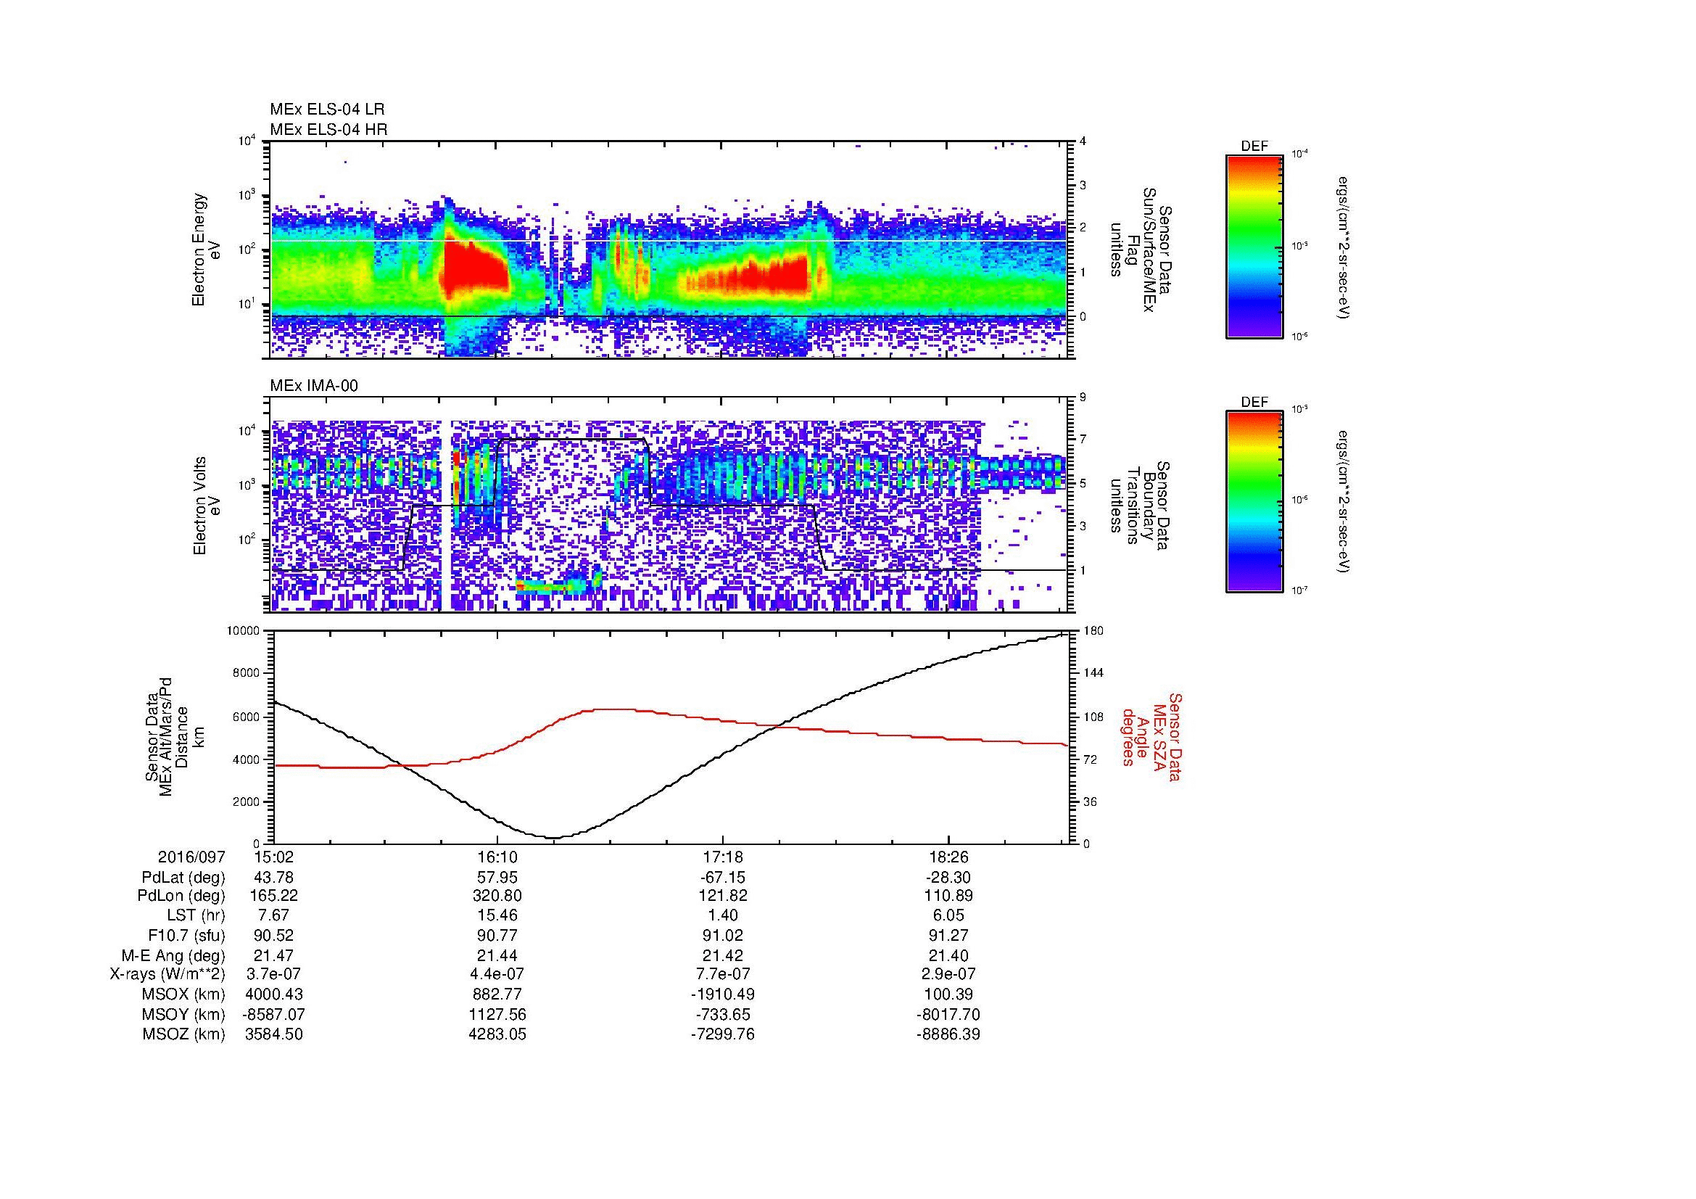The width and height of the screenshot is (1696, 1199).
Task: Click the 'X-rays (W/m**2)' row label
Action: (x=167, y=974)
